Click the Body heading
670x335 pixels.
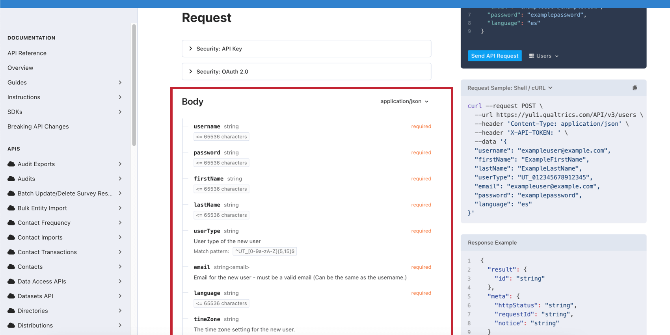click(x=192, y=102)
